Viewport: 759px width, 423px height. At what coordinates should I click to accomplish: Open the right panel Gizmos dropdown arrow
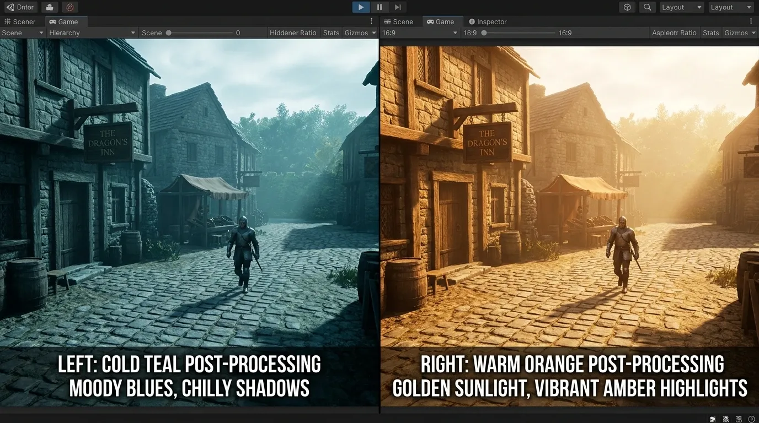coord(754,33)
